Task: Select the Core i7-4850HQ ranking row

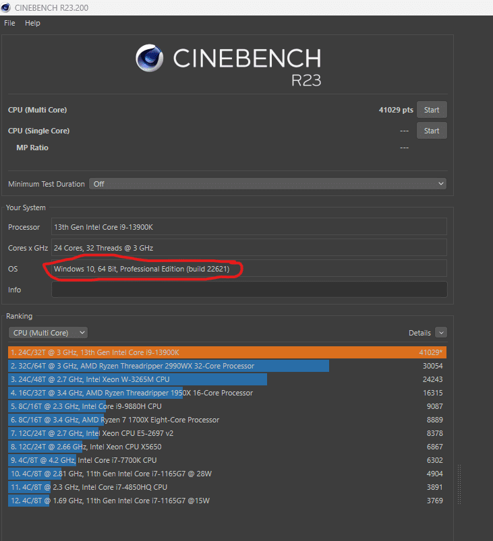Action: [227, 487]
